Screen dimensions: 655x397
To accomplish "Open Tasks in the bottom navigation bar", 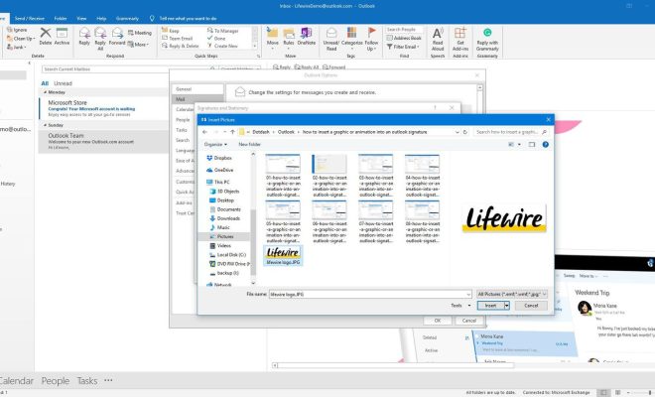I will 87,381.
